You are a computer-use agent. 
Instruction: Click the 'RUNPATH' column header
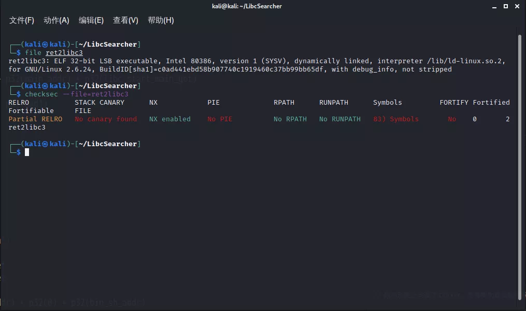point(334,102)
